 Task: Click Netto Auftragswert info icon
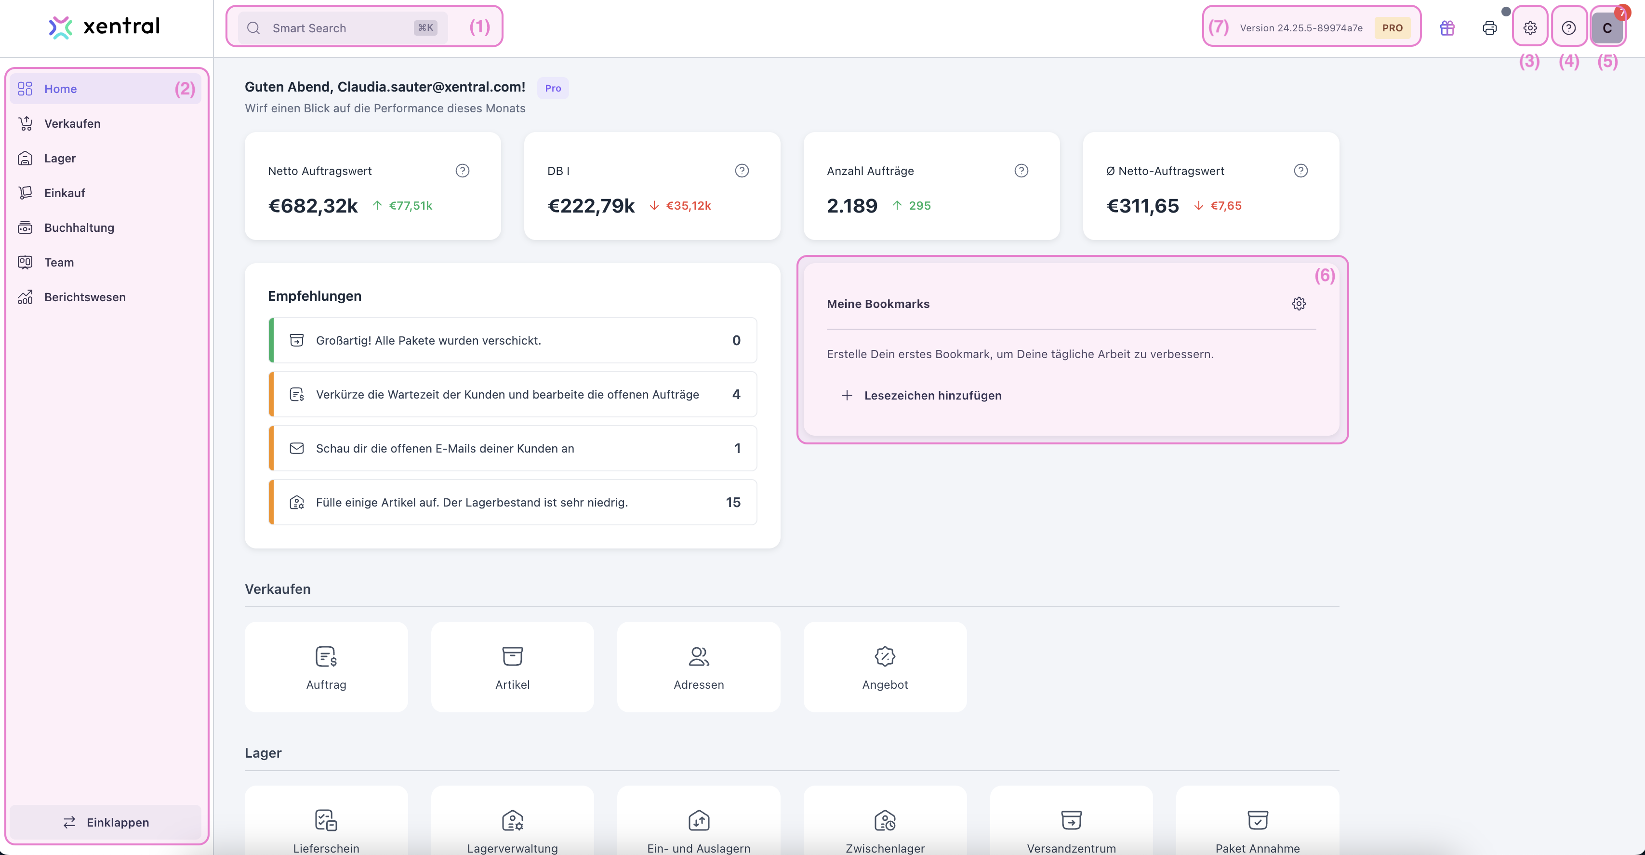pos(463,171)
